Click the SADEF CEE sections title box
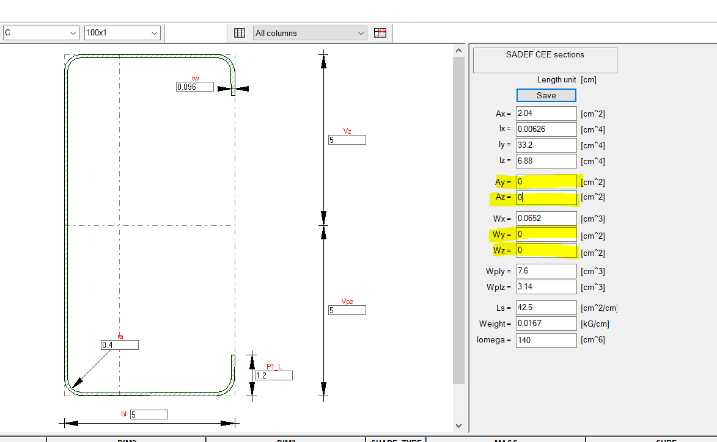The height and width of the screenshot is (442, 717). click(545, 60)
